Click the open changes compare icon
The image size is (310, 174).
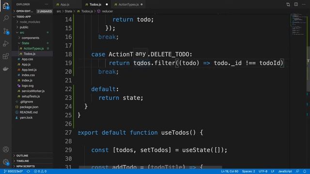point(288,4)
